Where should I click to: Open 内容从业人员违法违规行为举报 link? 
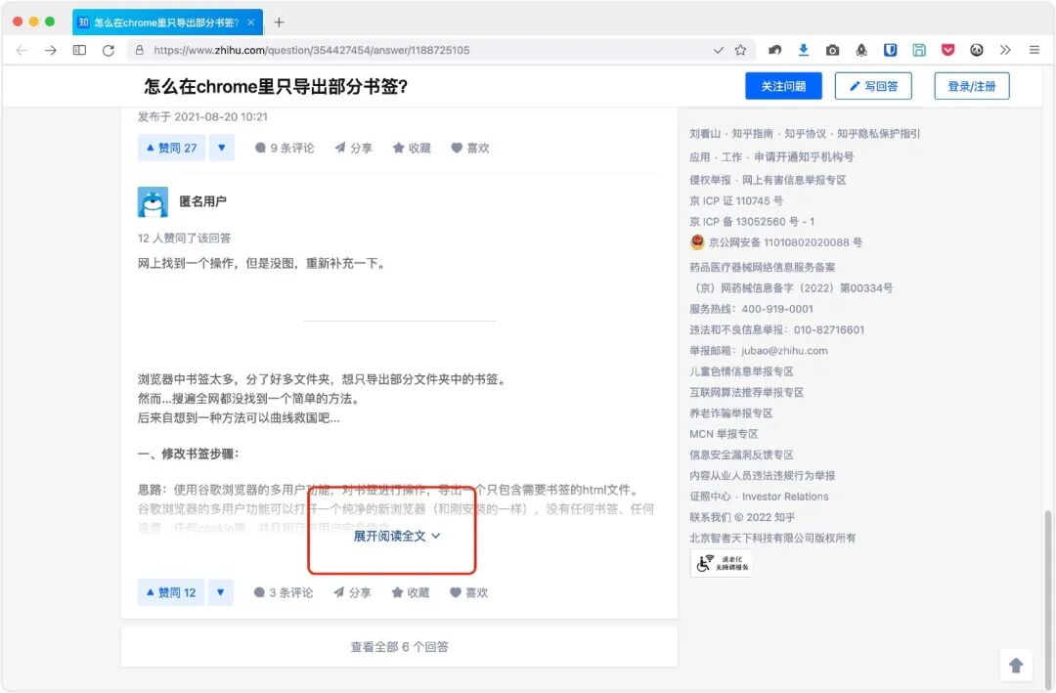(x=763, y=476)
